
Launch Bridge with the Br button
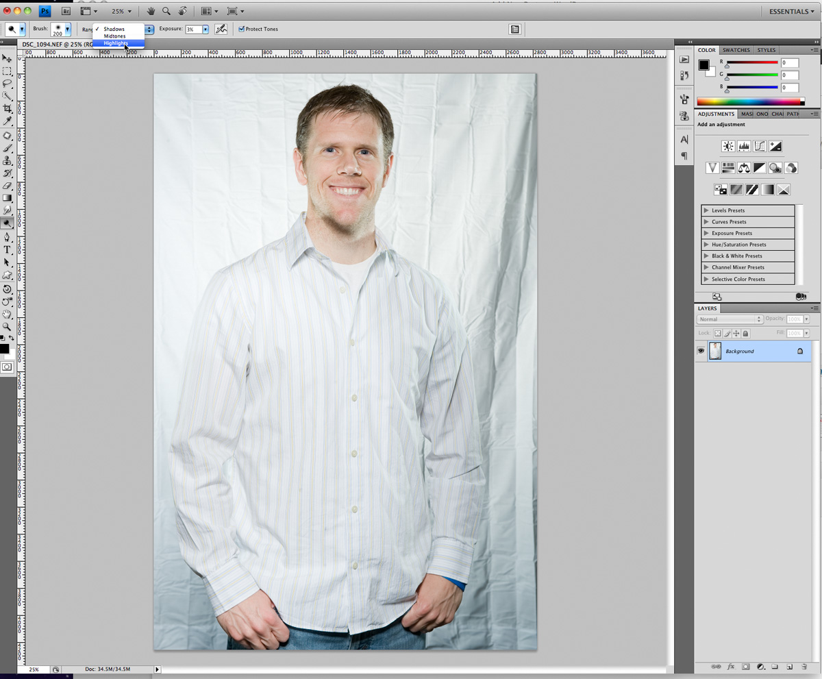pyautogui.click(x=66, y=12)
